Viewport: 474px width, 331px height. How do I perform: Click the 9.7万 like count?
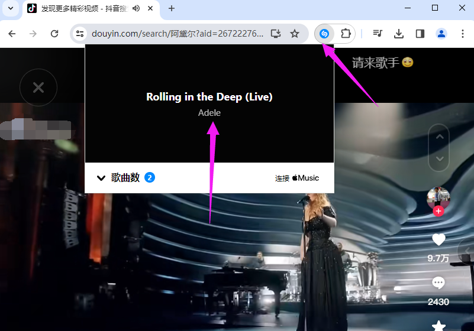[x=438, y=258]
